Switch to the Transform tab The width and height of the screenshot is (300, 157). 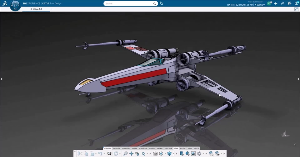[x=143, y=148]
